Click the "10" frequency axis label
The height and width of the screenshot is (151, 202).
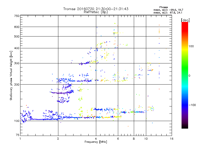click(146, 139)
